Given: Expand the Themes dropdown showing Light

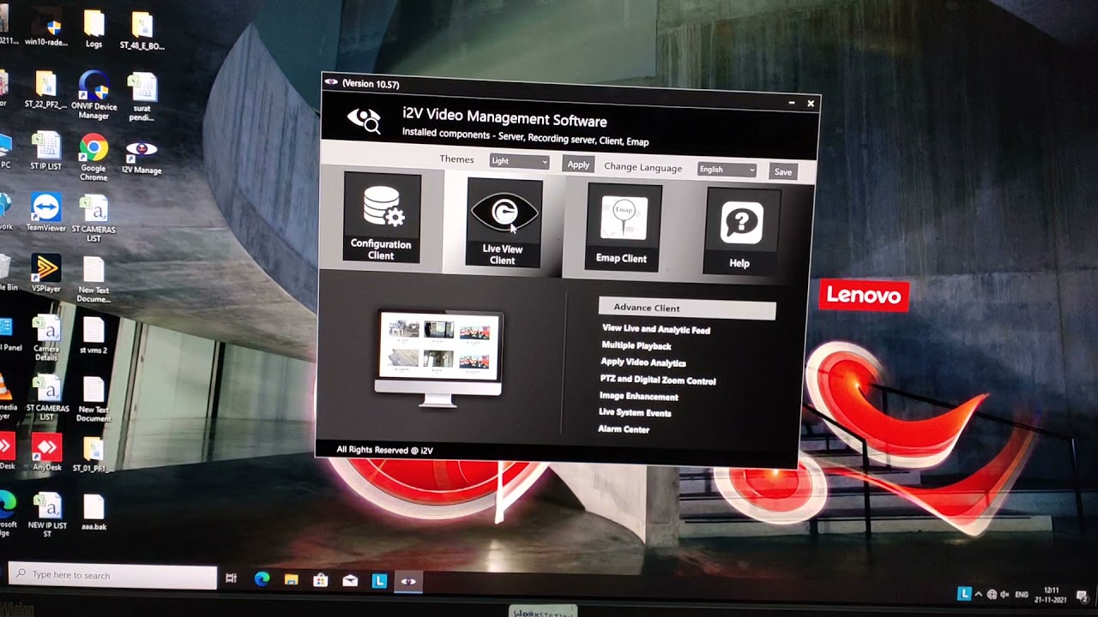Looking at the screenshot, I should coord(519,161).
